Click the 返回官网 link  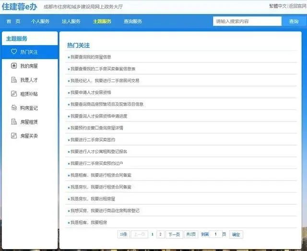coord(297,6)
